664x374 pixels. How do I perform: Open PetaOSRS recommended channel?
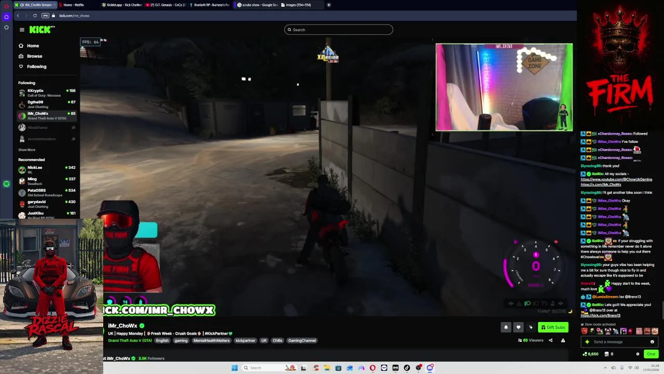coord(47,193)
